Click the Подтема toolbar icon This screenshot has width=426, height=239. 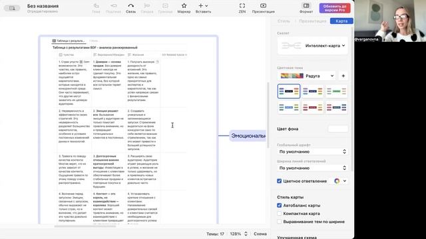(113, 8)
